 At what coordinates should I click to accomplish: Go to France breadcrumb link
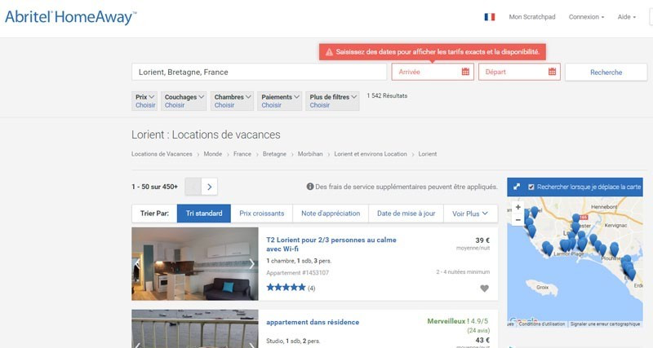click(x=242, y=154)
